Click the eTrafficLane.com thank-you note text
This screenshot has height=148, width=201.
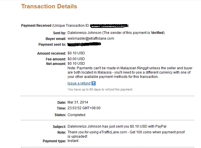click(x=126, y=134)
